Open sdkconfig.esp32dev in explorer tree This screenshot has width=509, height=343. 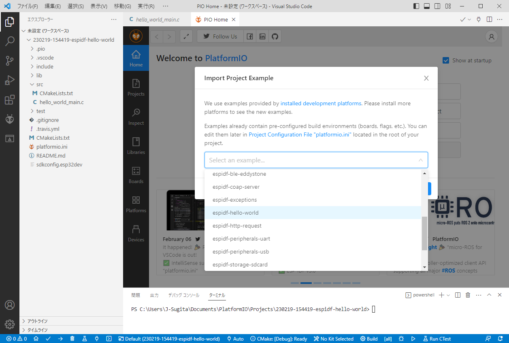coord(71,164)
